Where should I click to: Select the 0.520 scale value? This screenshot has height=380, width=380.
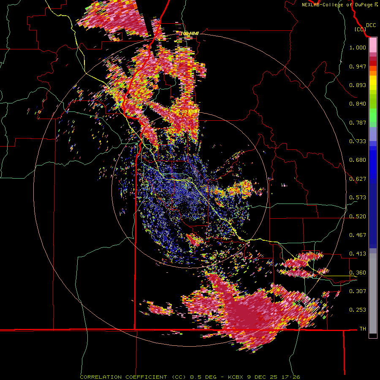358,217
